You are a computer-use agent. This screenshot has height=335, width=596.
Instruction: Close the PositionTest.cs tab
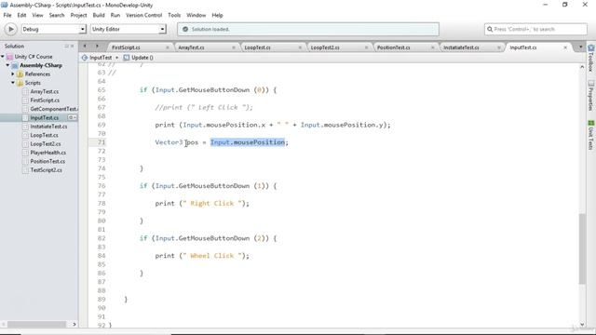[x=432, y=47]
